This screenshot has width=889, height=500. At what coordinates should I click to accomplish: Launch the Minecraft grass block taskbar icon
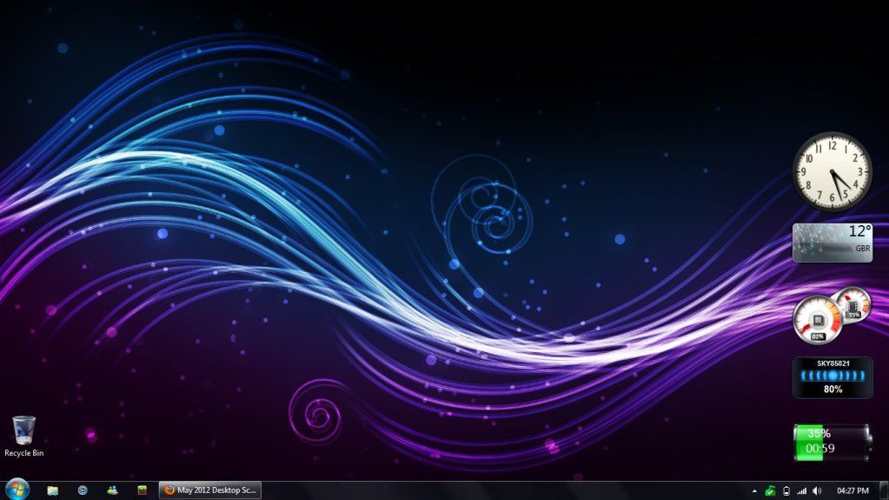pos(143,490)
